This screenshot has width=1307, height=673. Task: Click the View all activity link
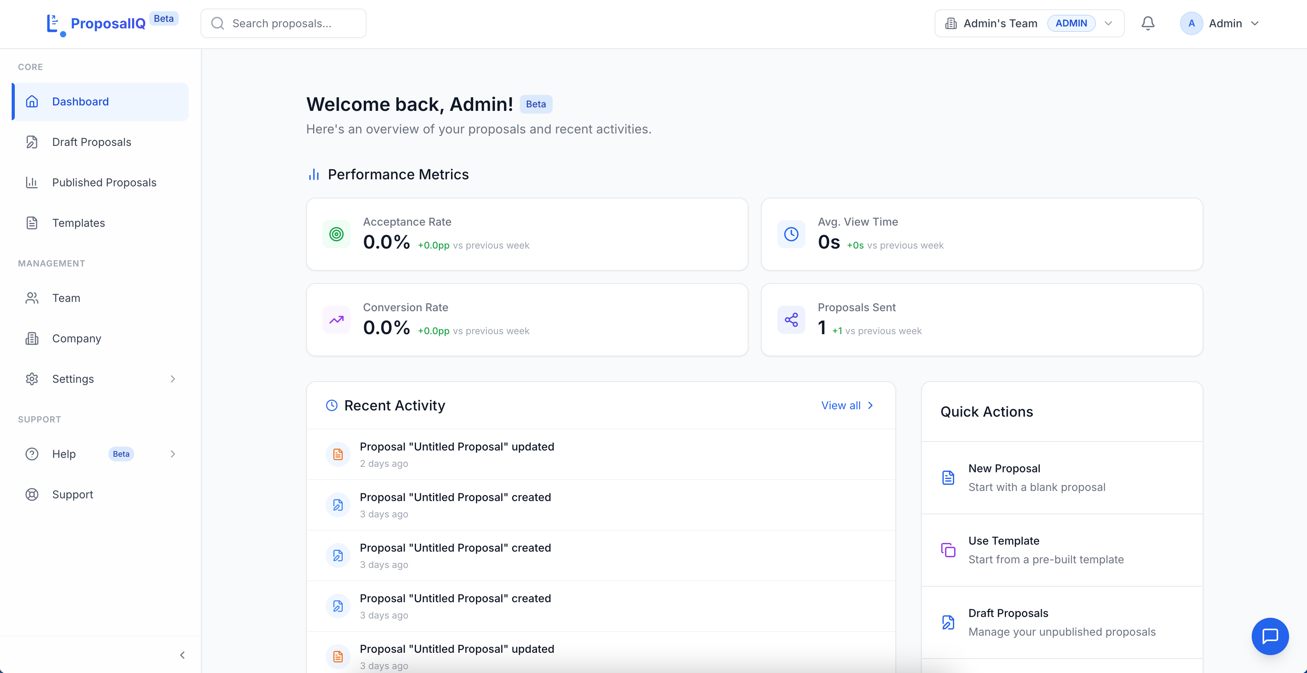point(847,405)
